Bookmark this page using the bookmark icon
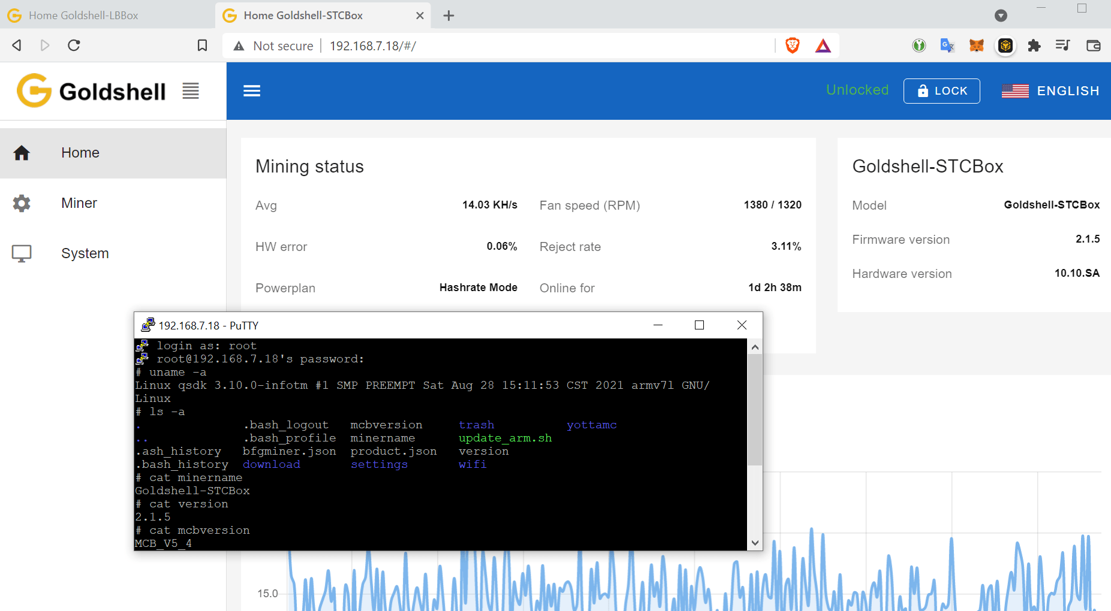 click(203, 46)
